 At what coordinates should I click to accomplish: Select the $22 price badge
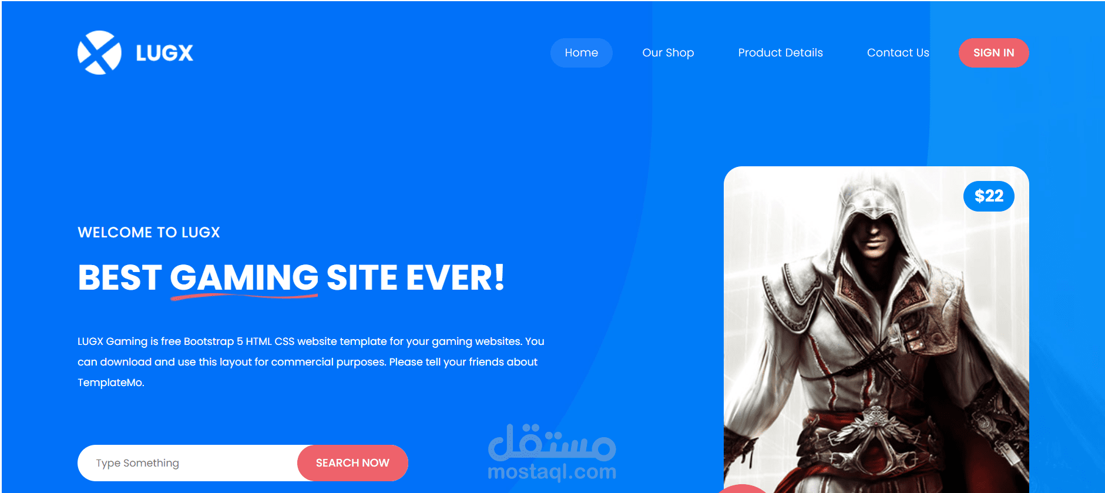point(989,196)
